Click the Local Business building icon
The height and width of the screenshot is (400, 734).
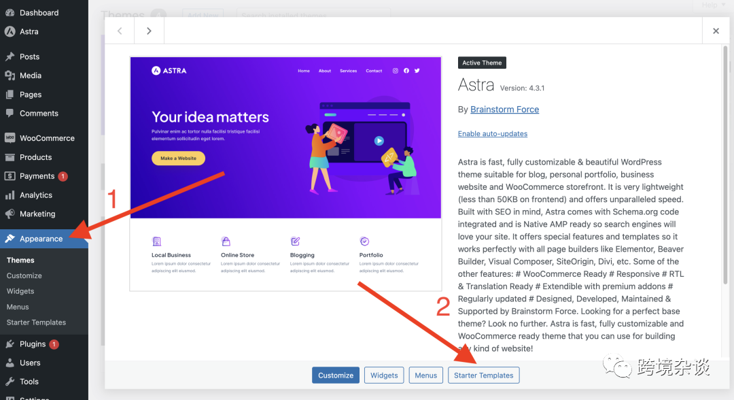click(157, 241)
